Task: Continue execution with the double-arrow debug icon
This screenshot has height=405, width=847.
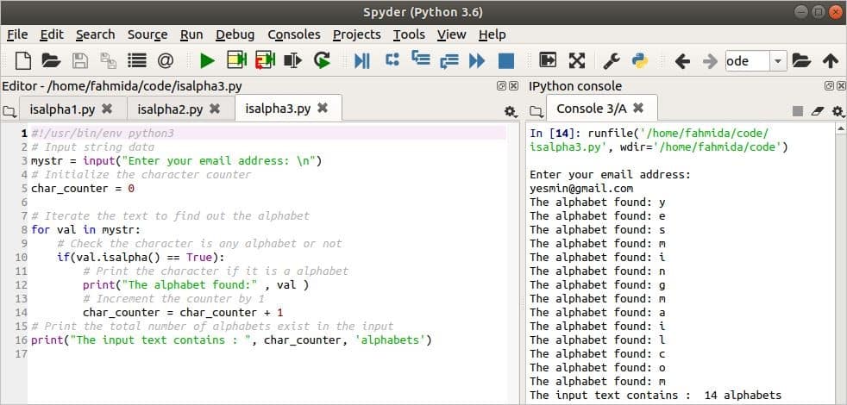Action: [477, 61]
